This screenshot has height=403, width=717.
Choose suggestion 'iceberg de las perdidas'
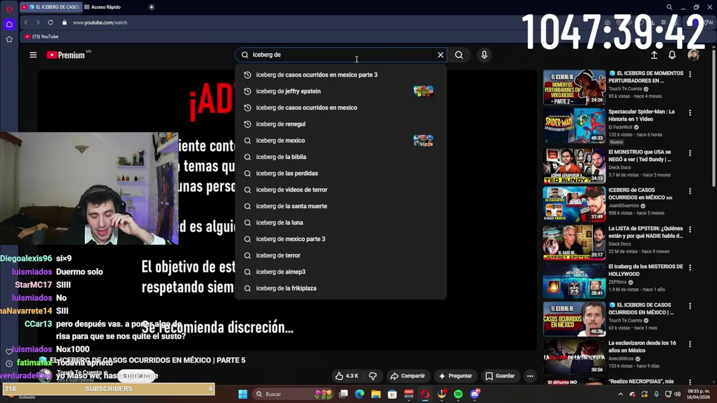point(341,173)
